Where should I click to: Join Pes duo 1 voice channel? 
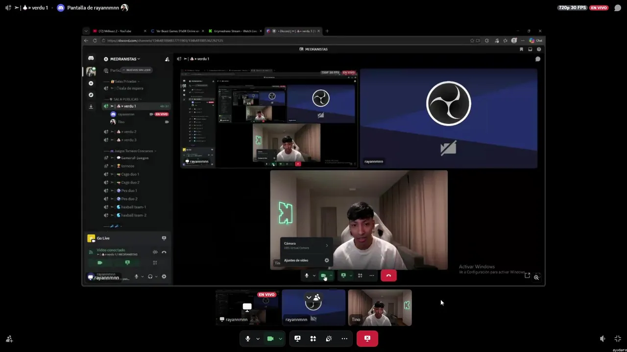point(136,191)
